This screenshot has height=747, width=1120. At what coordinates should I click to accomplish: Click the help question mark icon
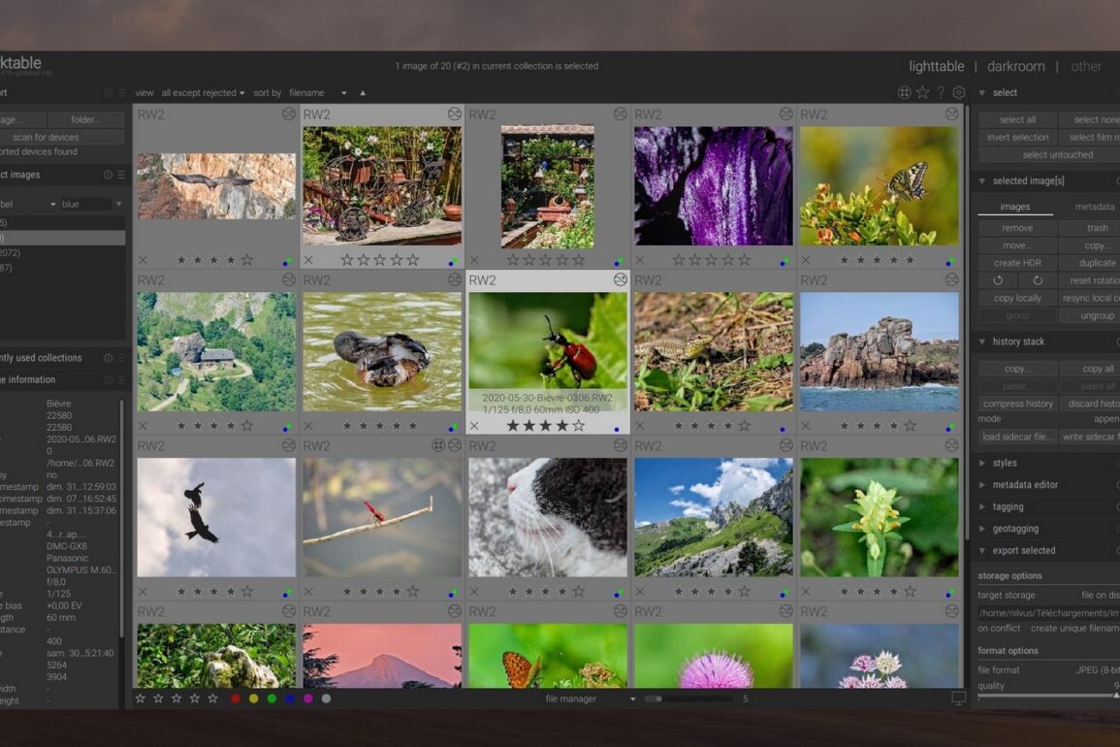[x=940, y=93]
